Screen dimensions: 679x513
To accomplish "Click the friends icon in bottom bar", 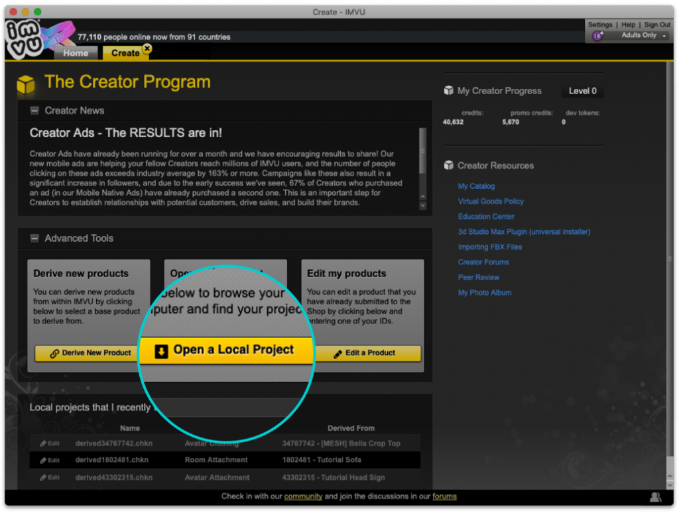I will (655, 496).
